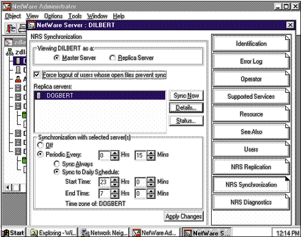Select DOGBERT in Replica servers list

click(x=100, y=95)
